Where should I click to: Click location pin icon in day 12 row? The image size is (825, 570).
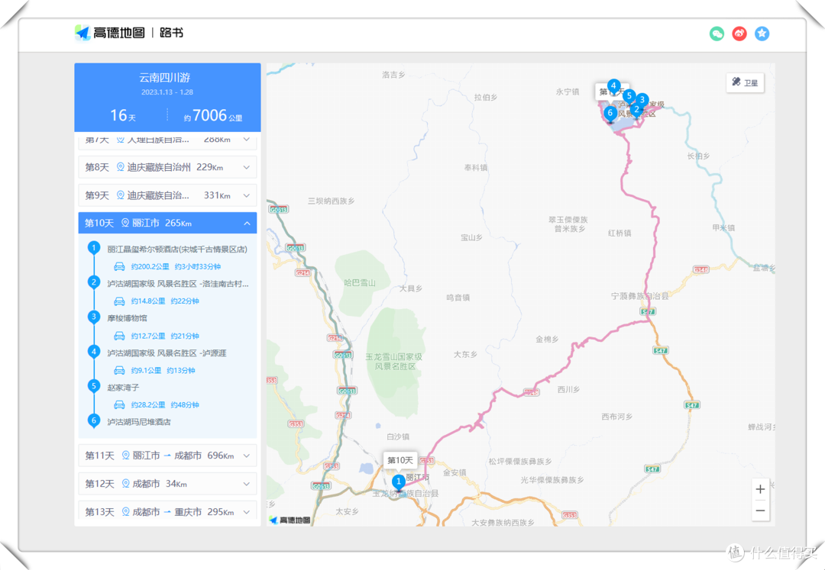126,483
